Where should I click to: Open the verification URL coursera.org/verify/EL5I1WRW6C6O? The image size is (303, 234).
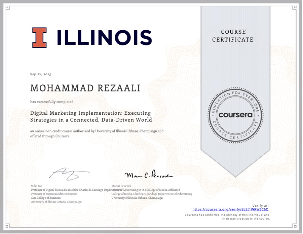(x=230, y=209)
